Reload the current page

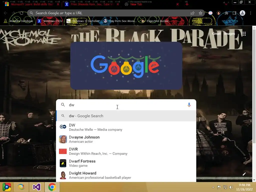tap(21, 13)
